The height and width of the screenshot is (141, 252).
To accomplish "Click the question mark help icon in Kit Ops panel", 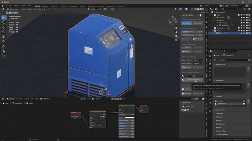I will [200, 15].
